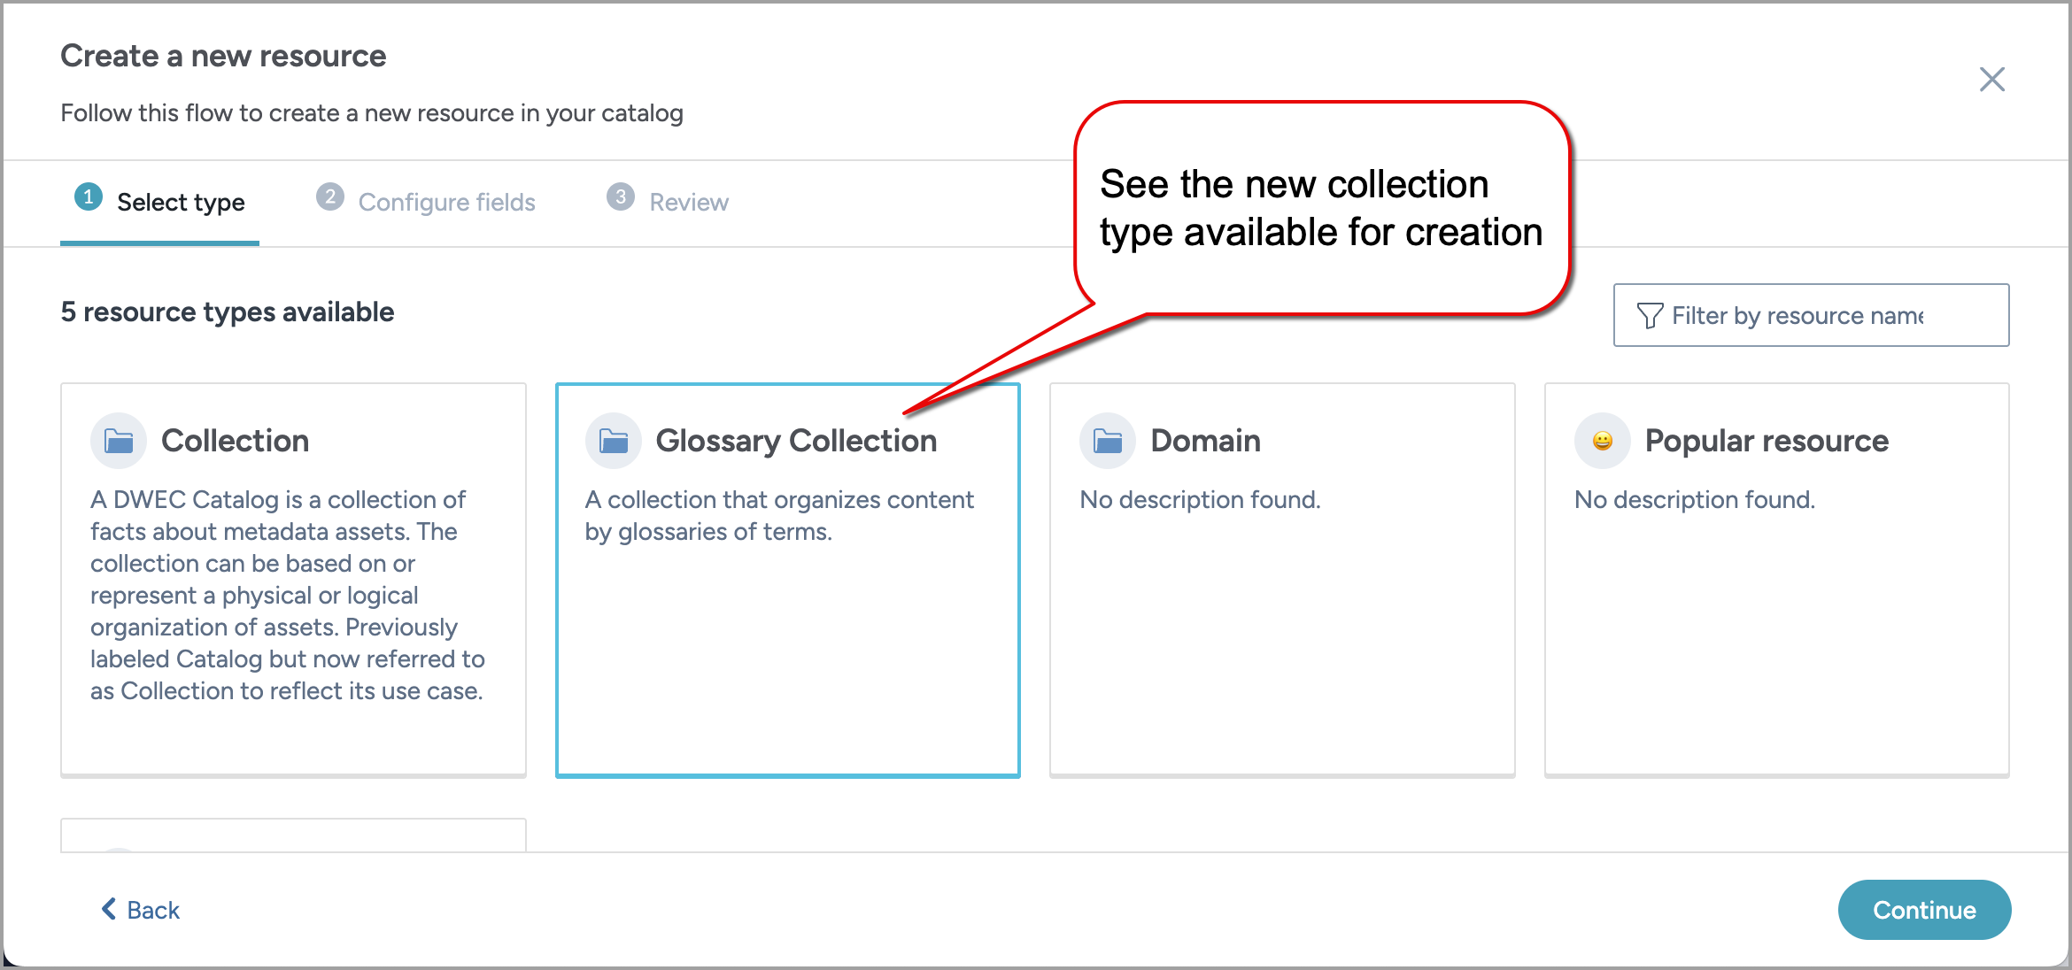The image size is (2072, 970).
Task: Click step 2 number badge
Action: 330,196
